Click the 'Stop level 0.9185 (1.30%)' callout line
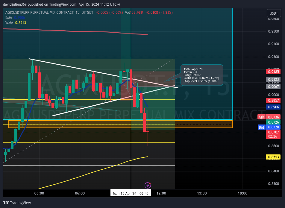The width and height of the screenshot is (285, 208). coord(201,81)
